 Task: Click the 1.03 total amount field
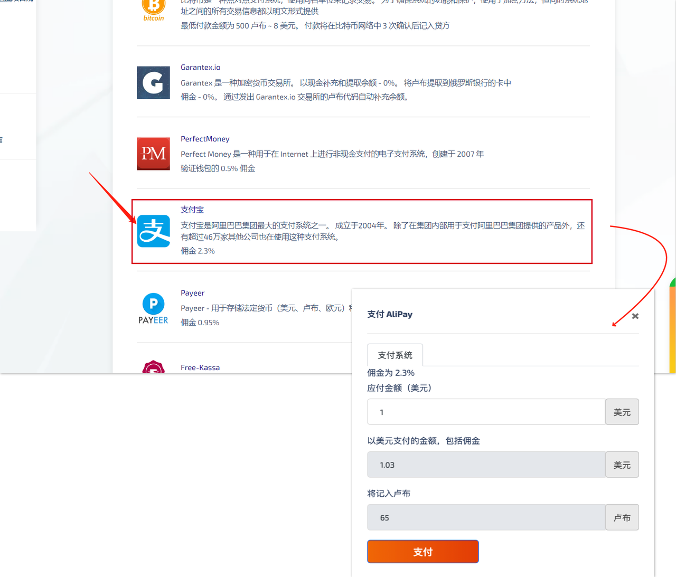486,465
